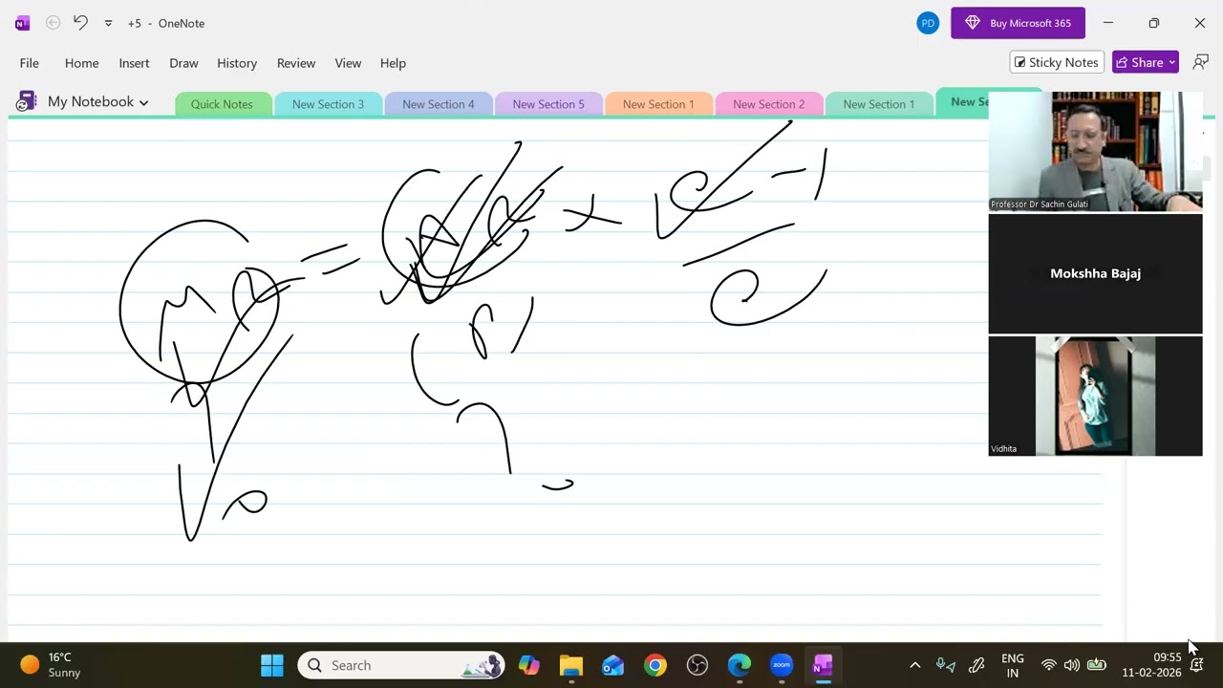
Task: Open the Windows Start menu
Action: 272,665
